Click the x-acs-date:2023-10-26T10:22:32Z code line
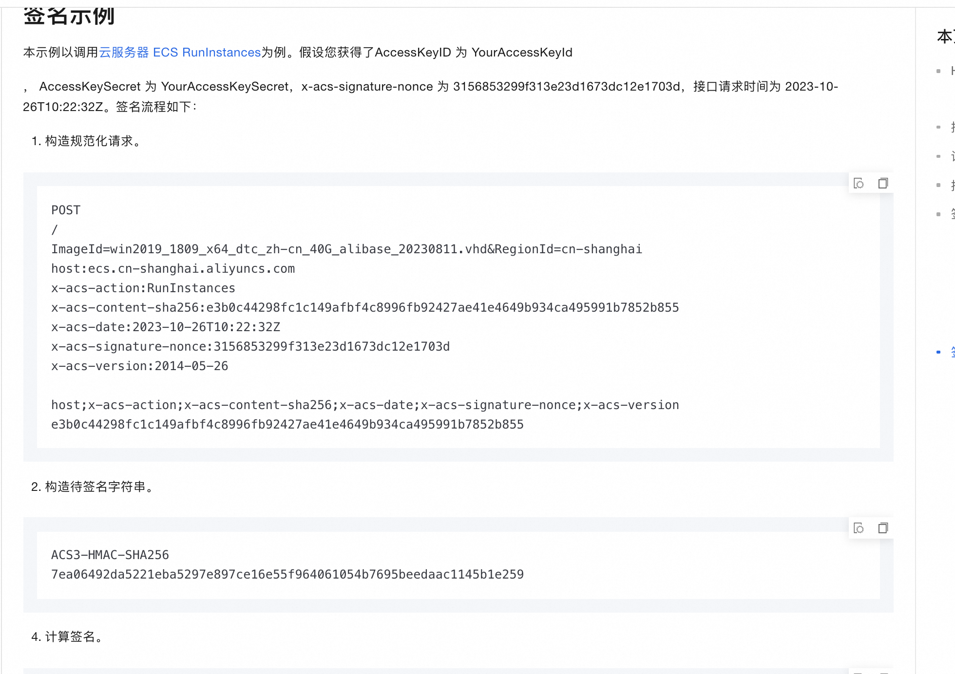This screenshot has height=674, width=955. [166, 327]
